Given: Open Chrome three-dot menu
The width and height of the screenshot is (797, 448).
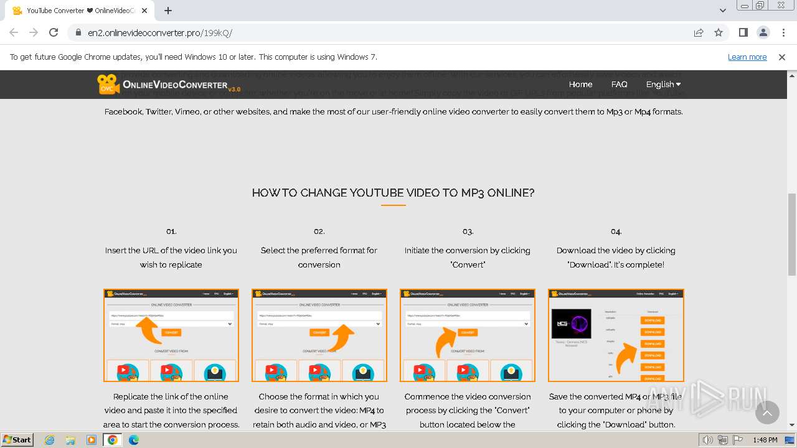Looking at the screenshot, I should 783,32.
